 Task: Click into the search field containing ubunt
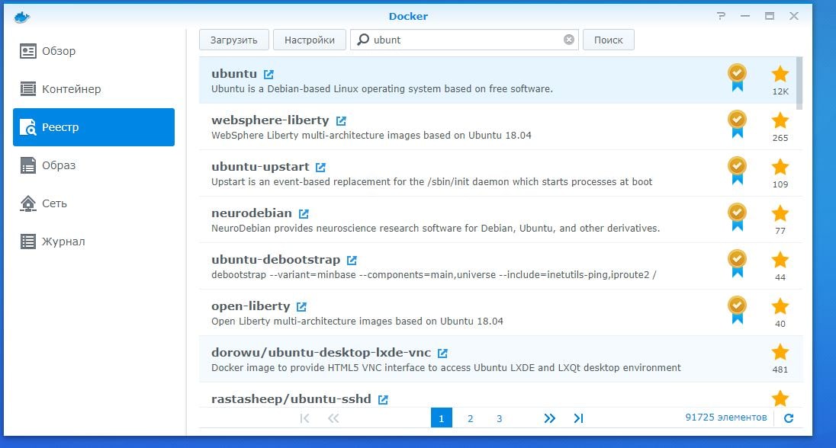464,40
